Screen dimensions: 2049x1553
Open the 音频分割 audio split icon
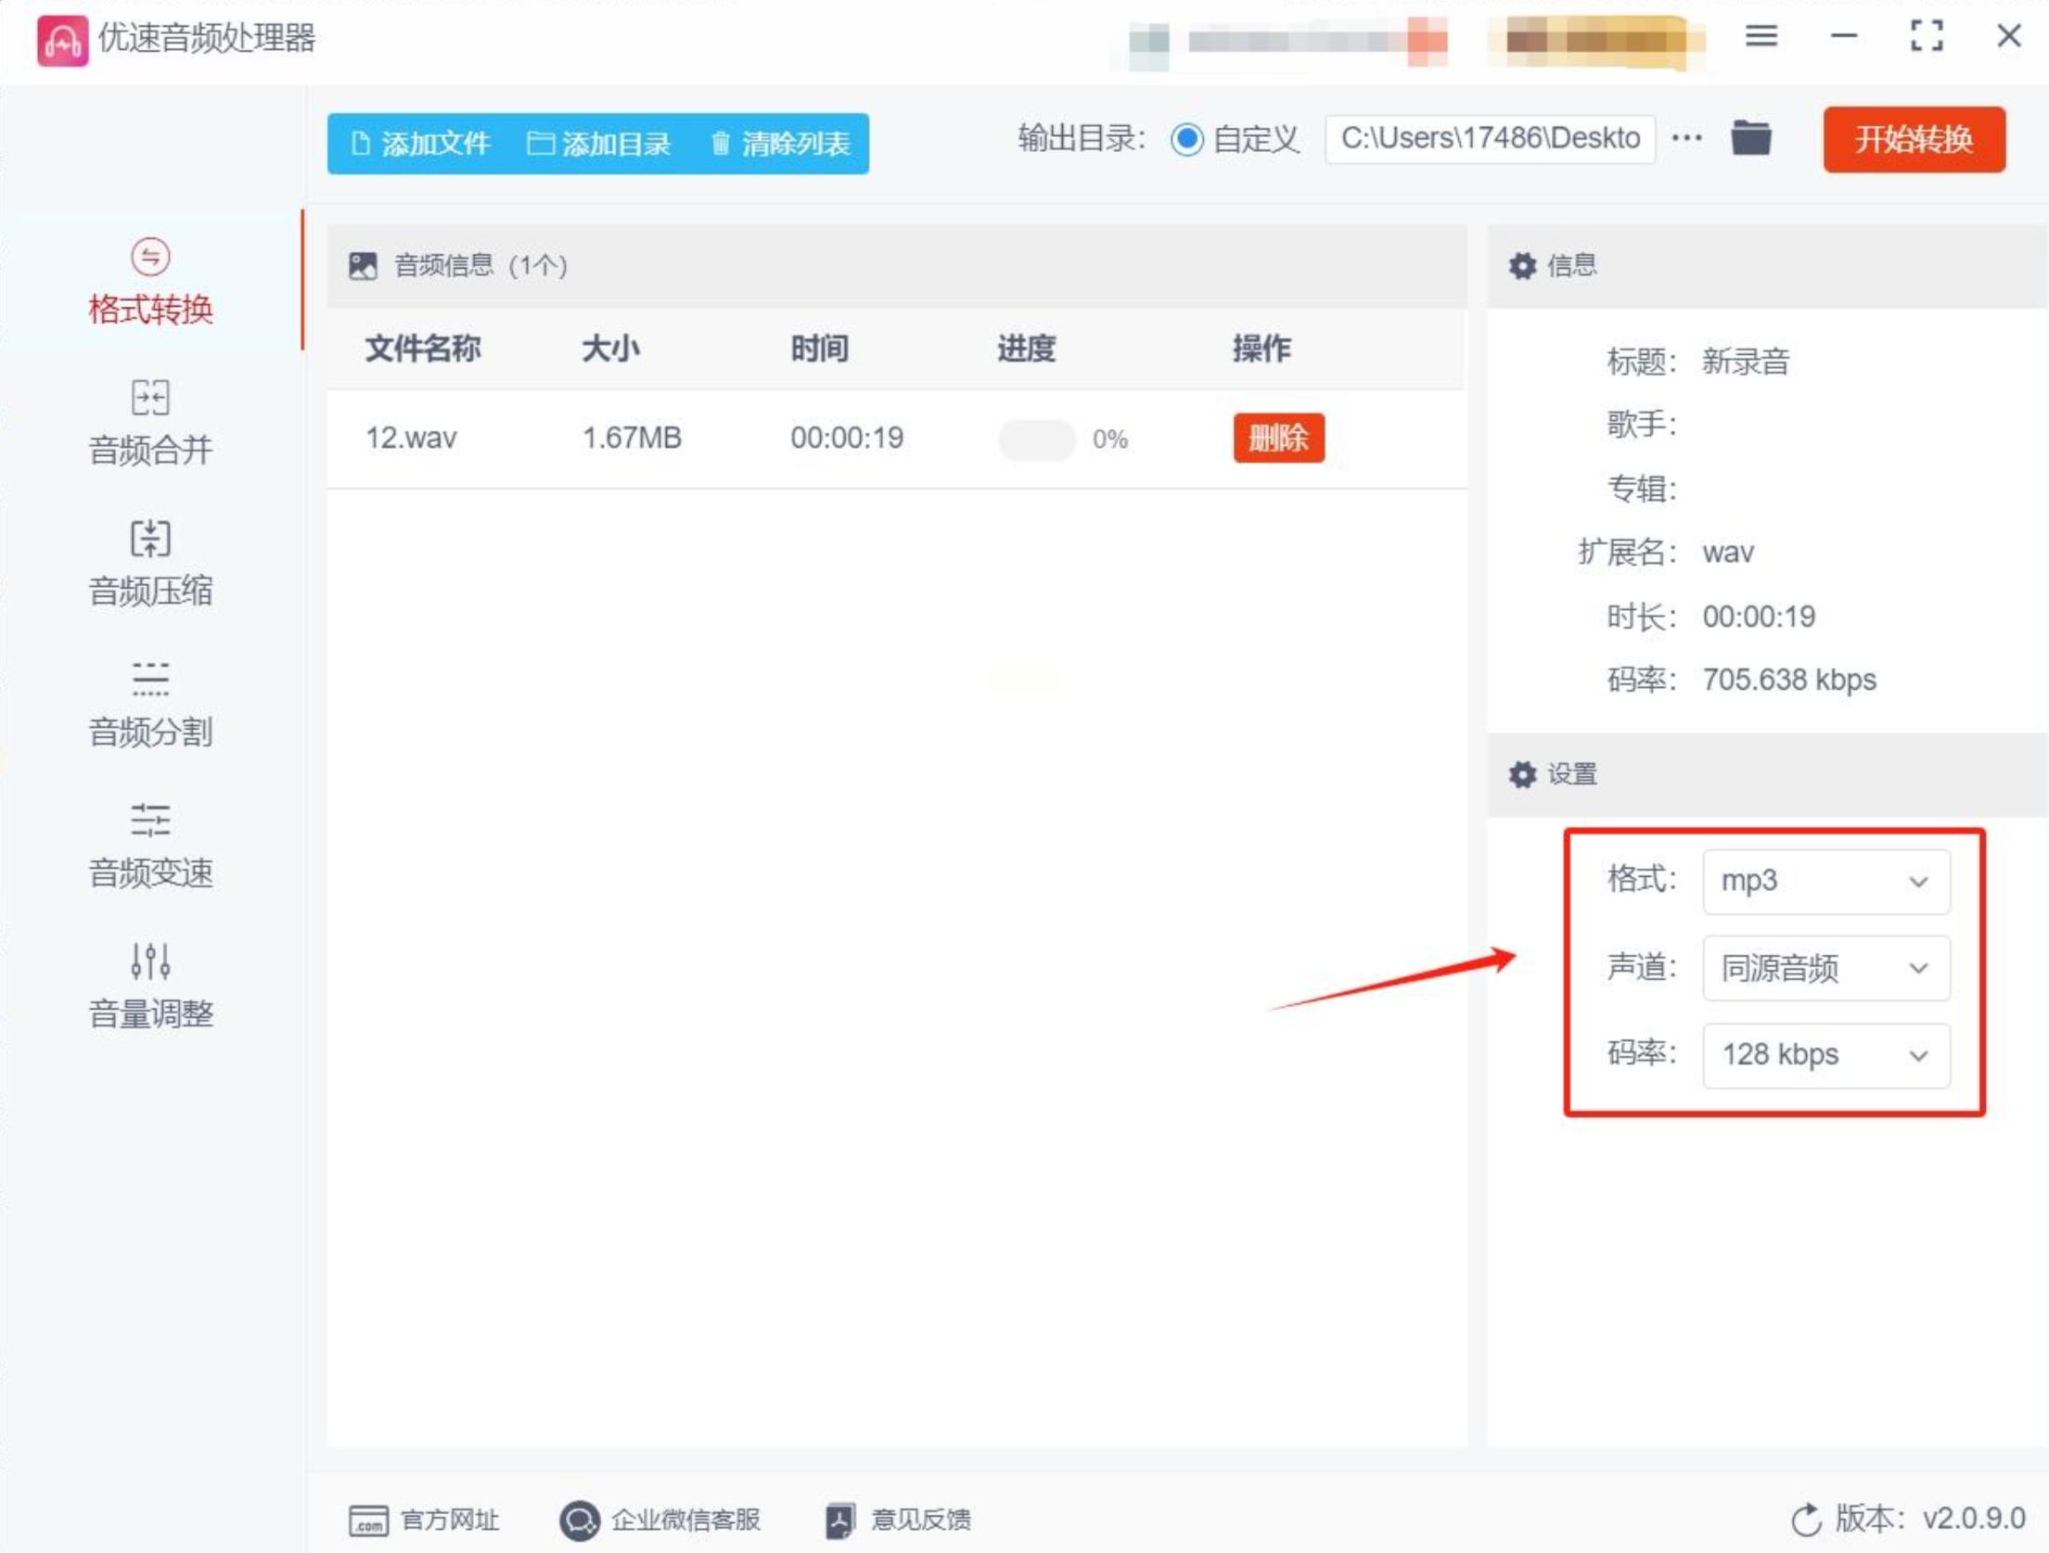point(150,680)
